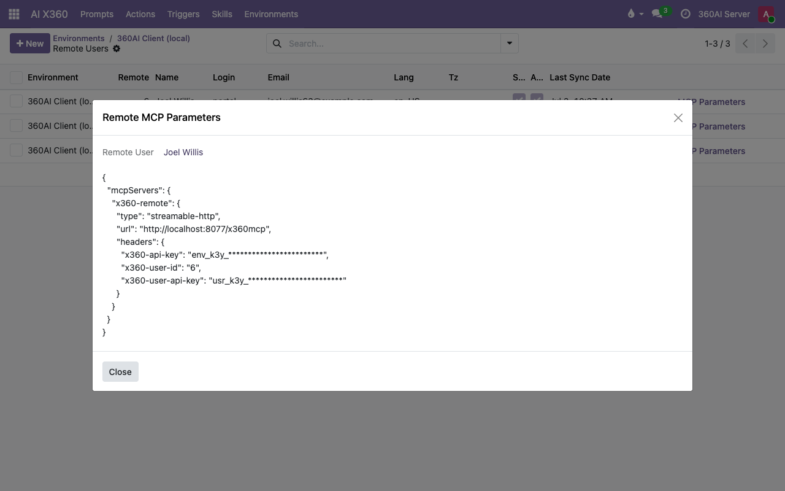Click the "x360-user-id": "6" line
This screenshot has height=491, width=785.
click(x=161, y=268)
